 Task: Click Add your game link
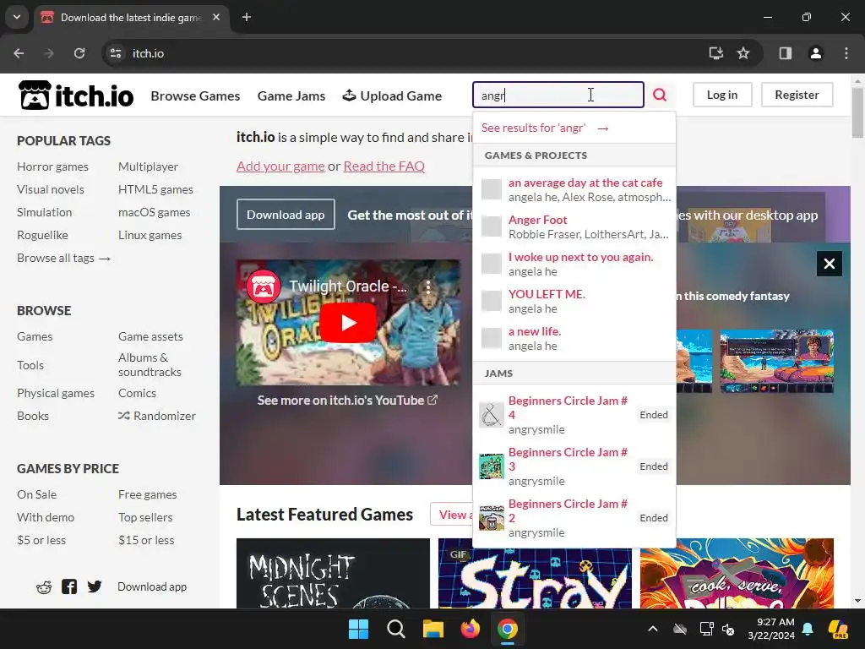click(280, 166)
